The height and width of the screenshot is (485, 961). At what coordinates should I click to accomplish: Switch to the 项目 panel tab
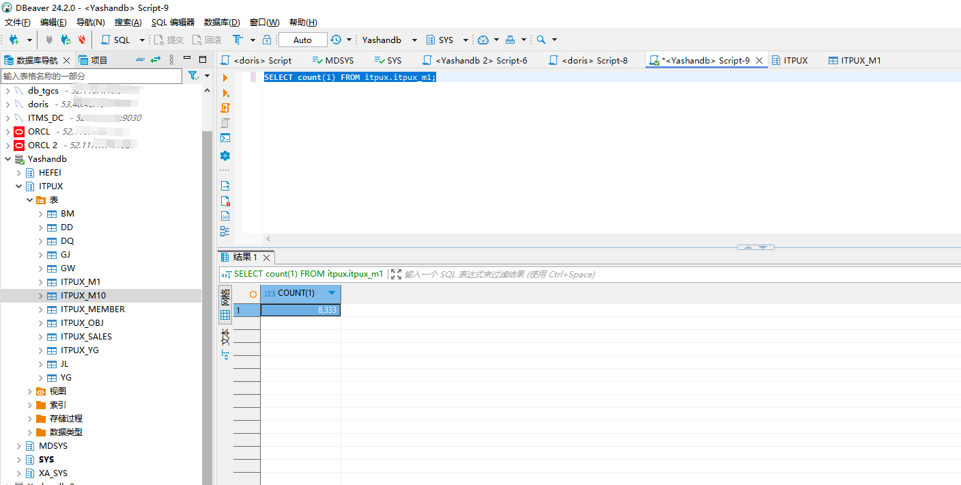pyautogui.click(x=93, y=60)
